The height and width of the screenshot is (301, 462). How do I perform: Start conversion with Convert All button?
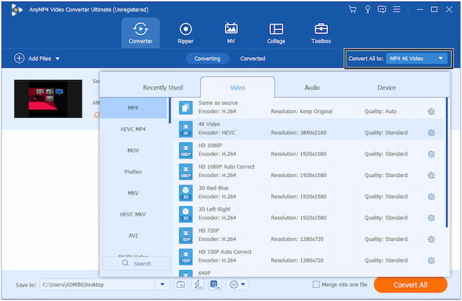click(x=410, y=285)
